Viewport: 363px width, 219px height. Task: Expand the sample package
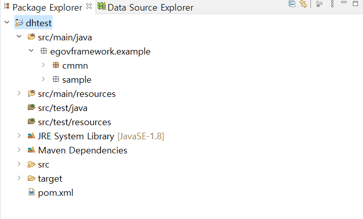(43, 79)
